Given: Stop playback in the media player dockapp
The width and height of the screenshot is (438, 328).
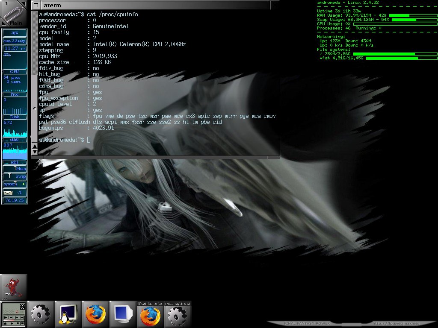Looking at the screenshot, I should click(x=22, y=323).
